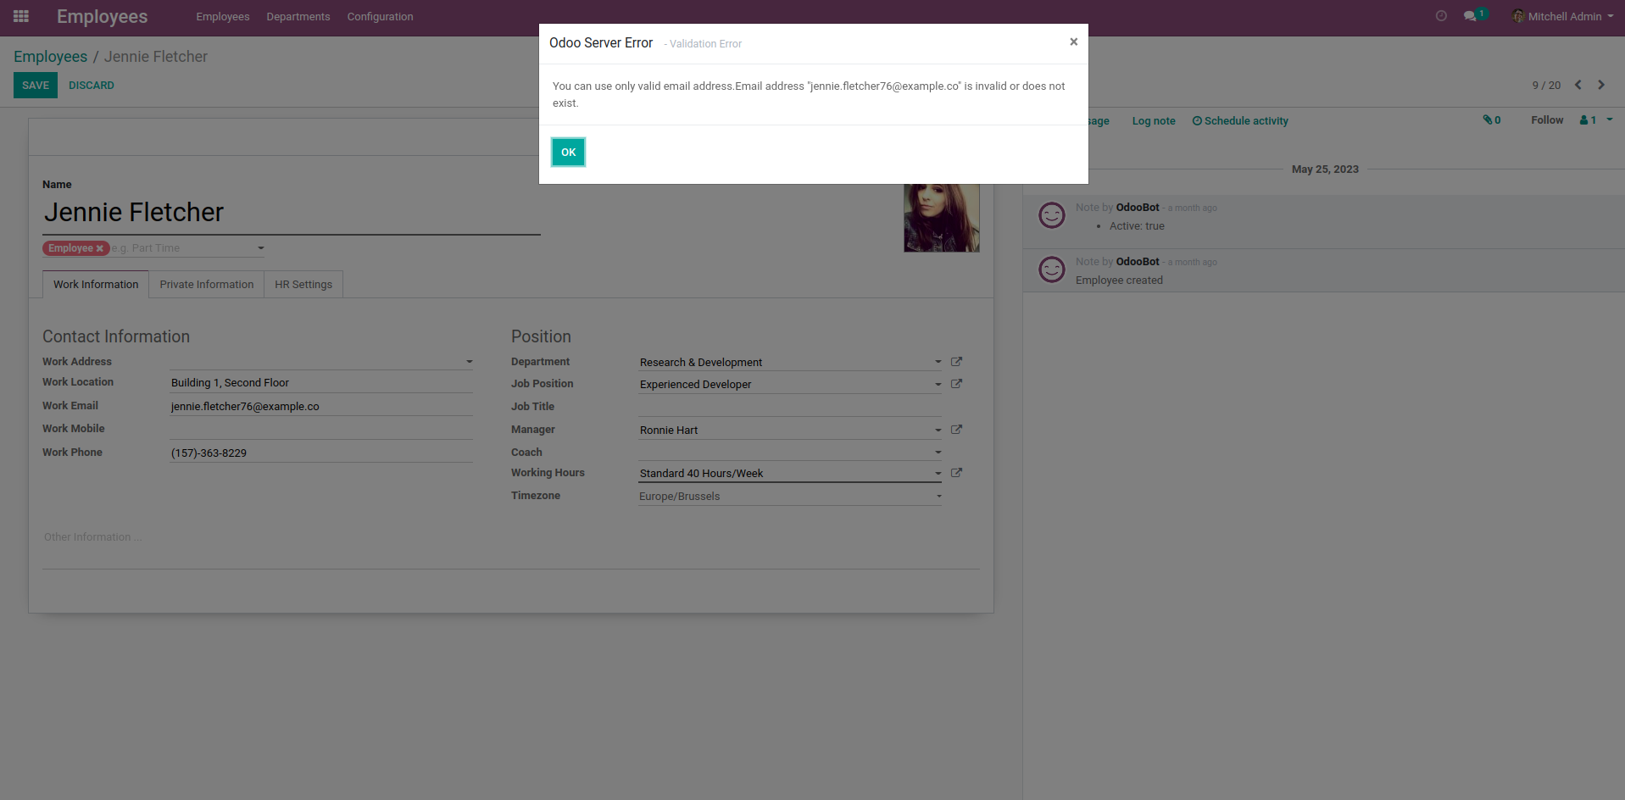This screenshot has width=1625, height=800.
Task: Click the Follow button
Action: pyautogui.click(x=1547, y=120)
